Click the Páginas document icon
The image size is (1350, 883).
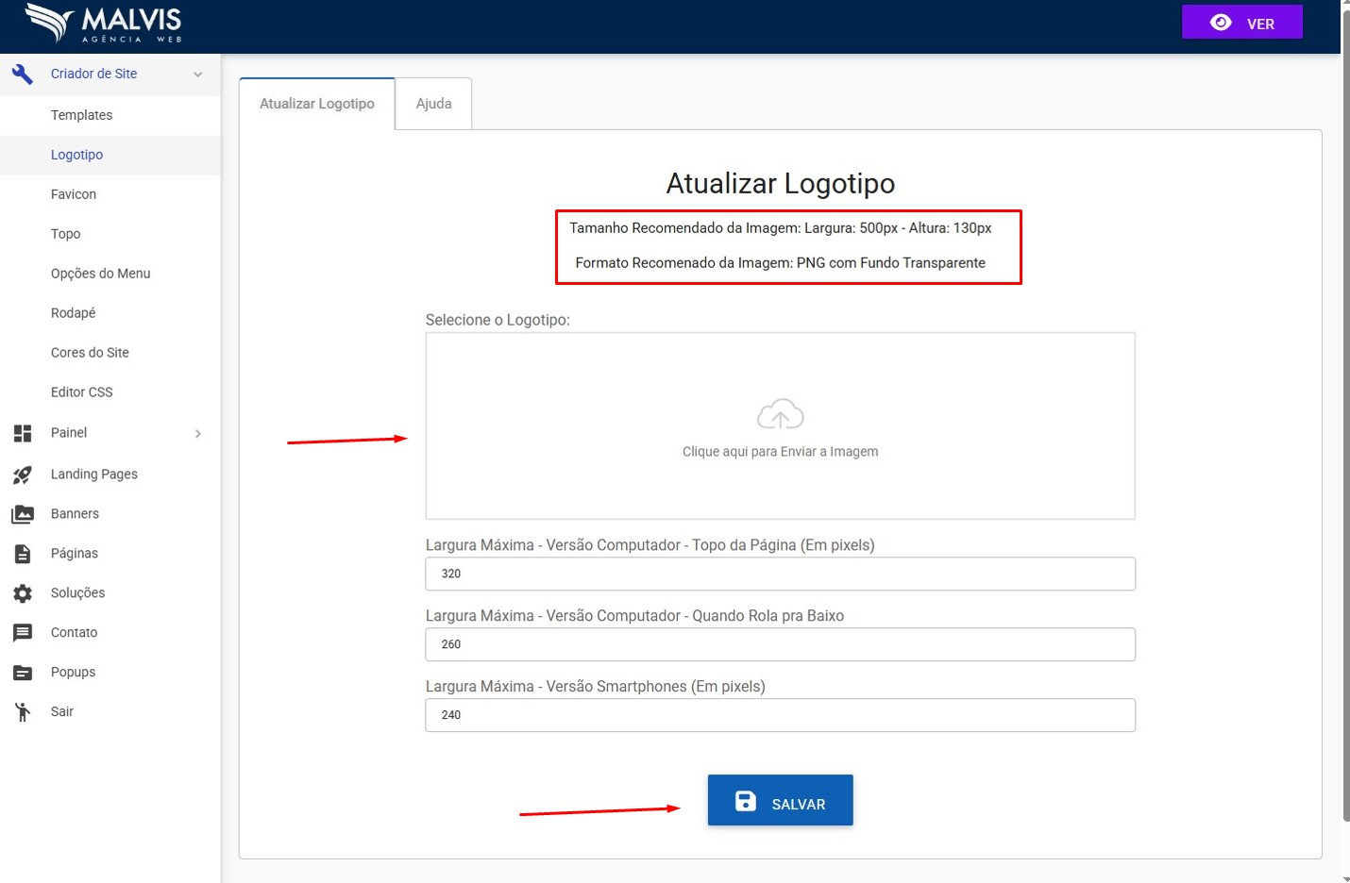[23, 554]
